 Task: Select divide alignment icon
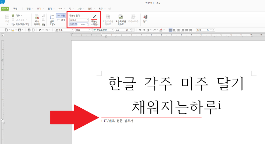click(191, 30)
